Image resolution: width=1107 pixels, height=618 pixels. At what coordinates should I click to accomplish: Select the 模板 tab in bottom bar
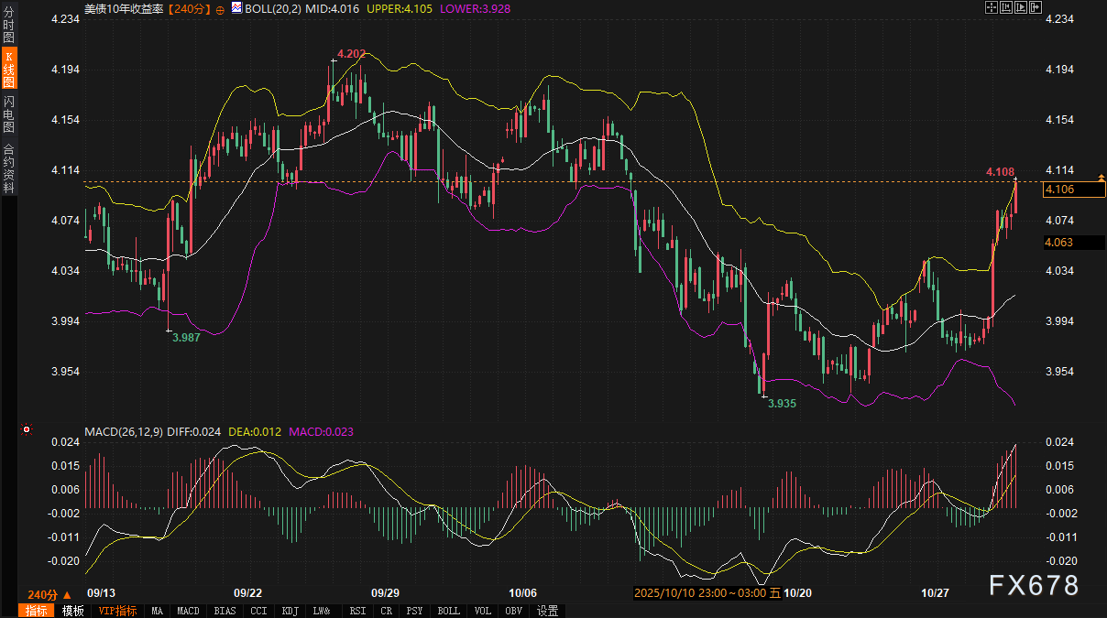pos(73,611)
